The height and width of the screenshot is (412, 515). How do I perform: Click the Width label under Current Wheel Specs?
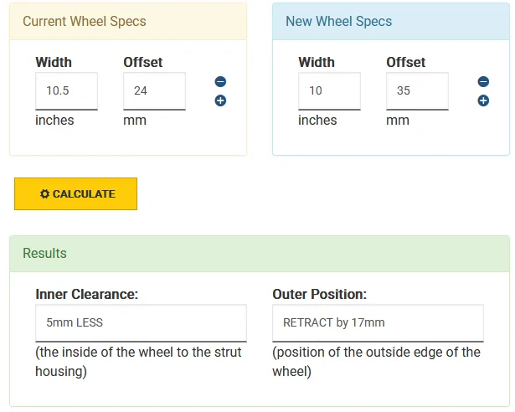54,63
